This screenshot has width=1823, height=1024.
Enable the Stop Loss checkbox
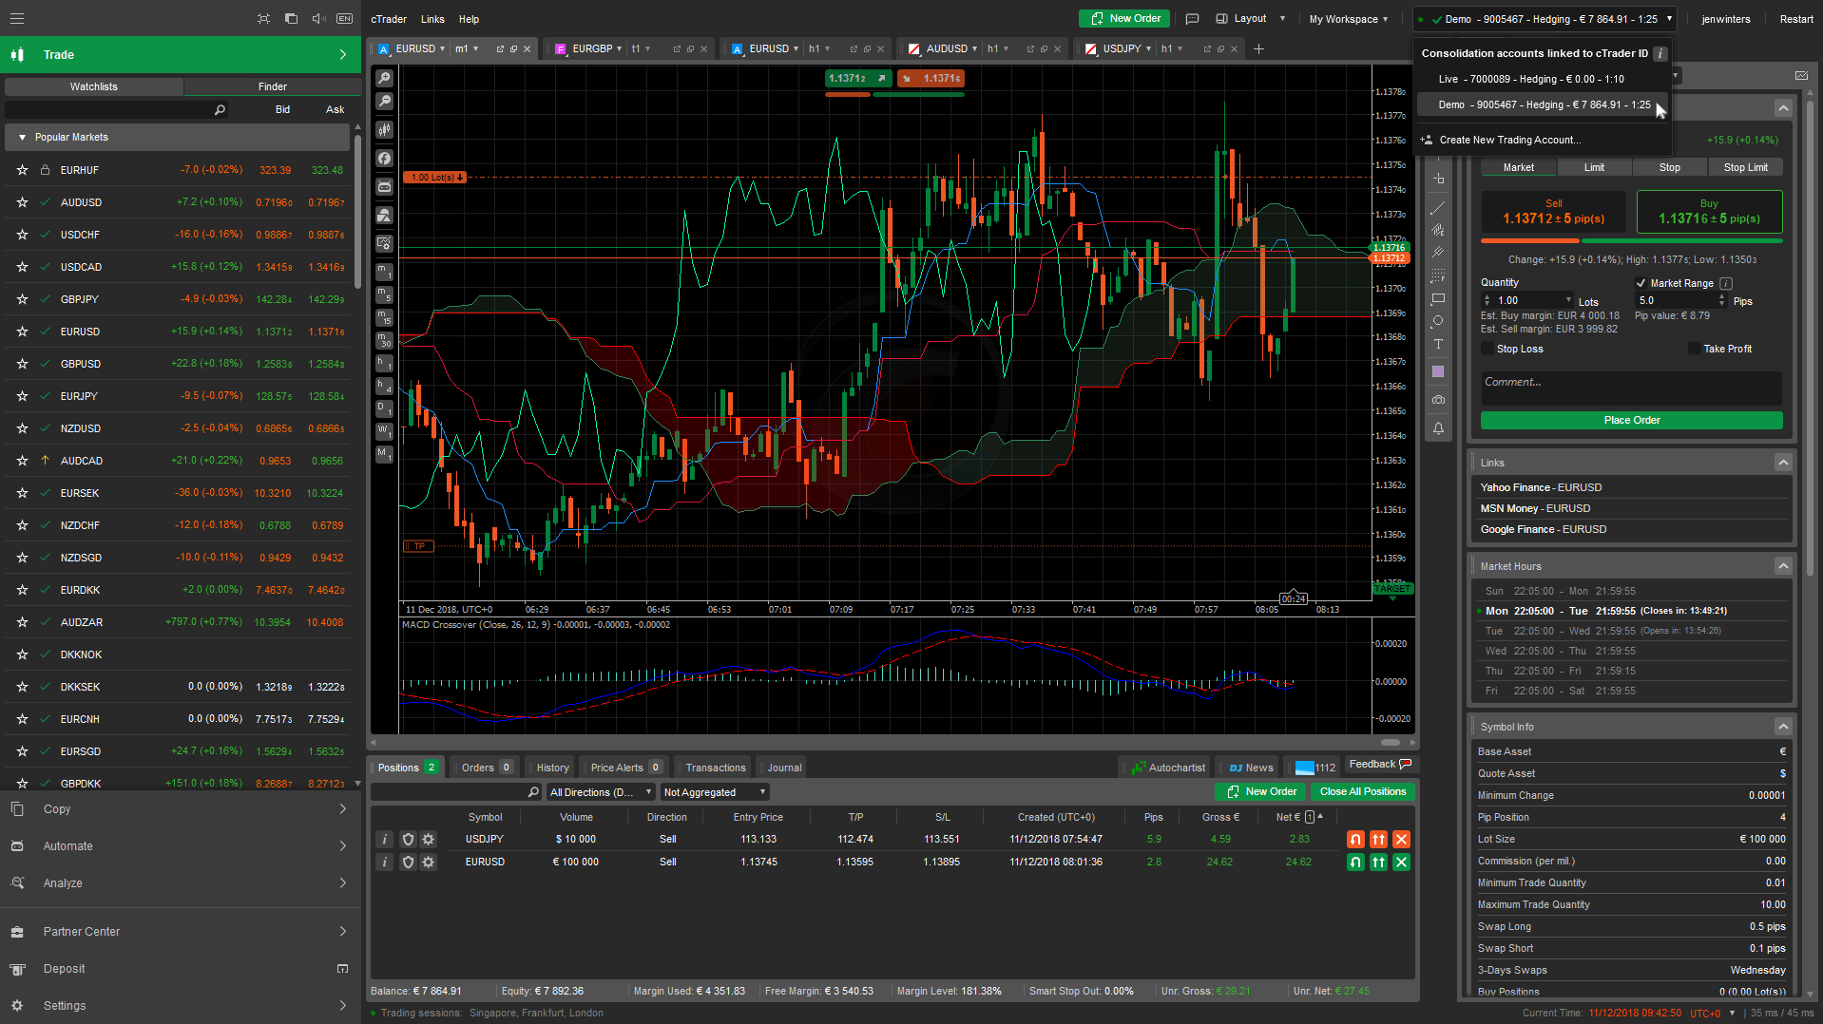pyautogui.click(x=1487, y=349)
